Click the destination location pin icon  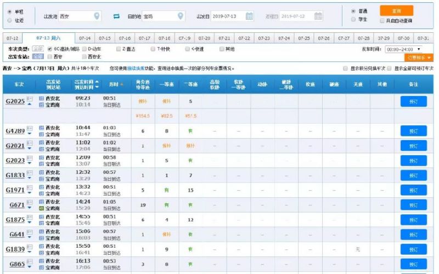pyautogui.click(x=181, y=16)
